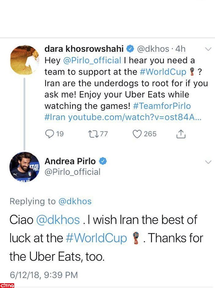Open dara khosrowshahi's profile picture
215x288 pixels.
(25, 60)
